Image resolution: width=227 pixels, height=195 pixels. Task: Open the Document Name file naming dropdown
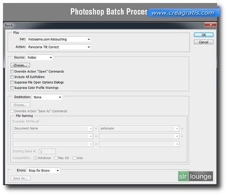point(53,129)
